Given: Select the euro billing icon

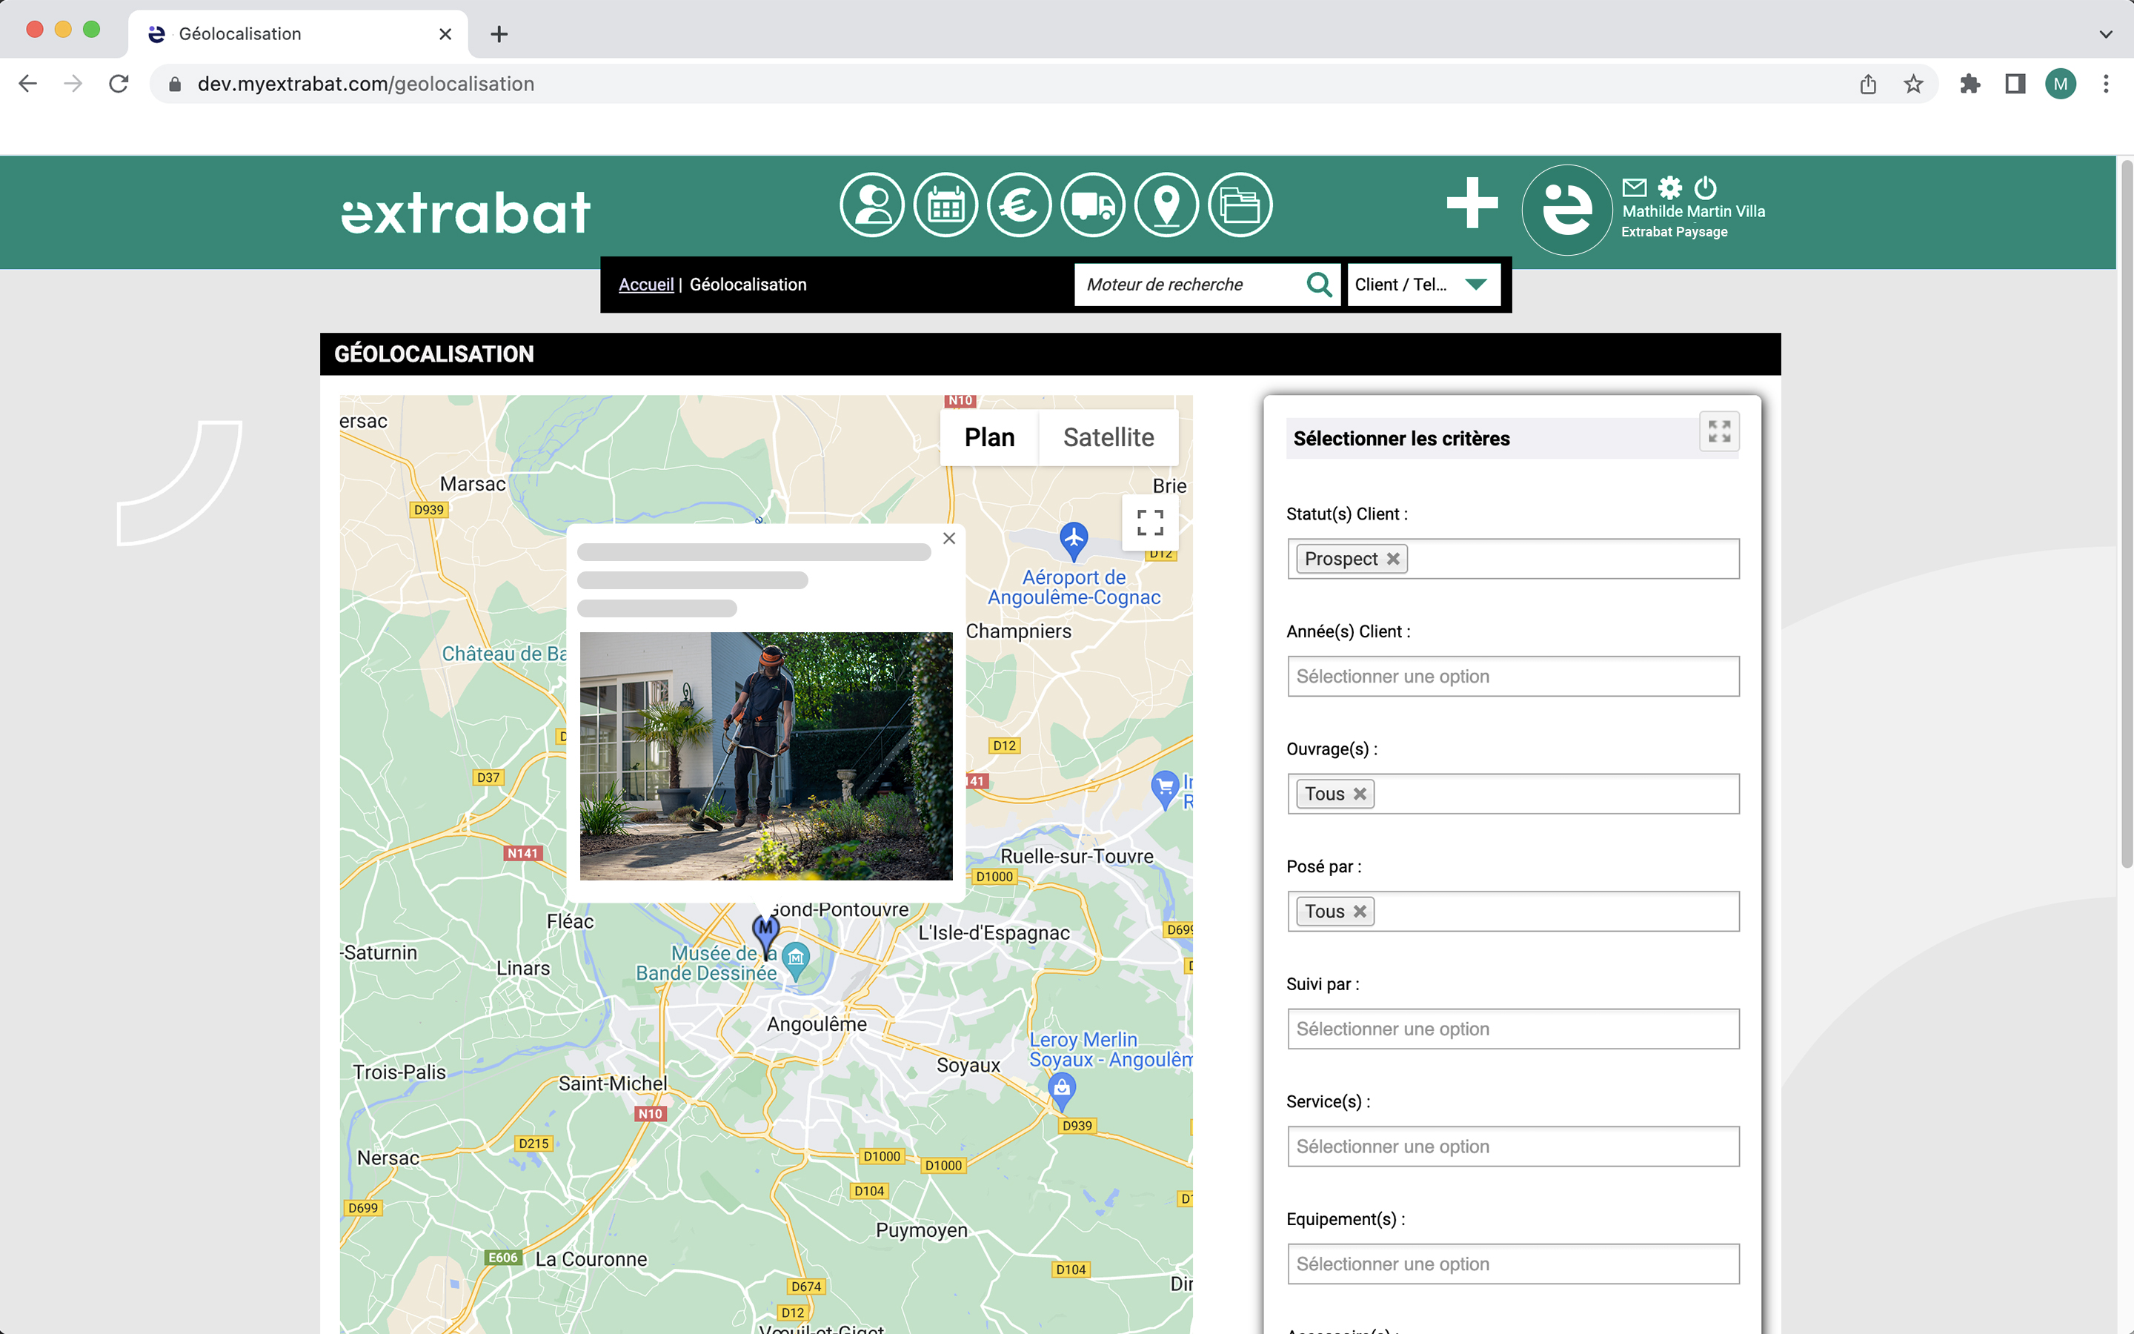Looking at the screenshot, I should 1020,205.
